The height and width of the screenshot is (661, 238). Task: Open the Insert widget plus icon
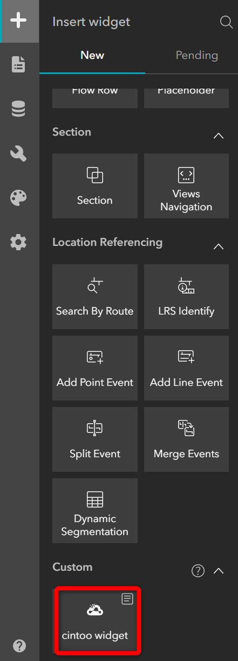pos(19,21)
